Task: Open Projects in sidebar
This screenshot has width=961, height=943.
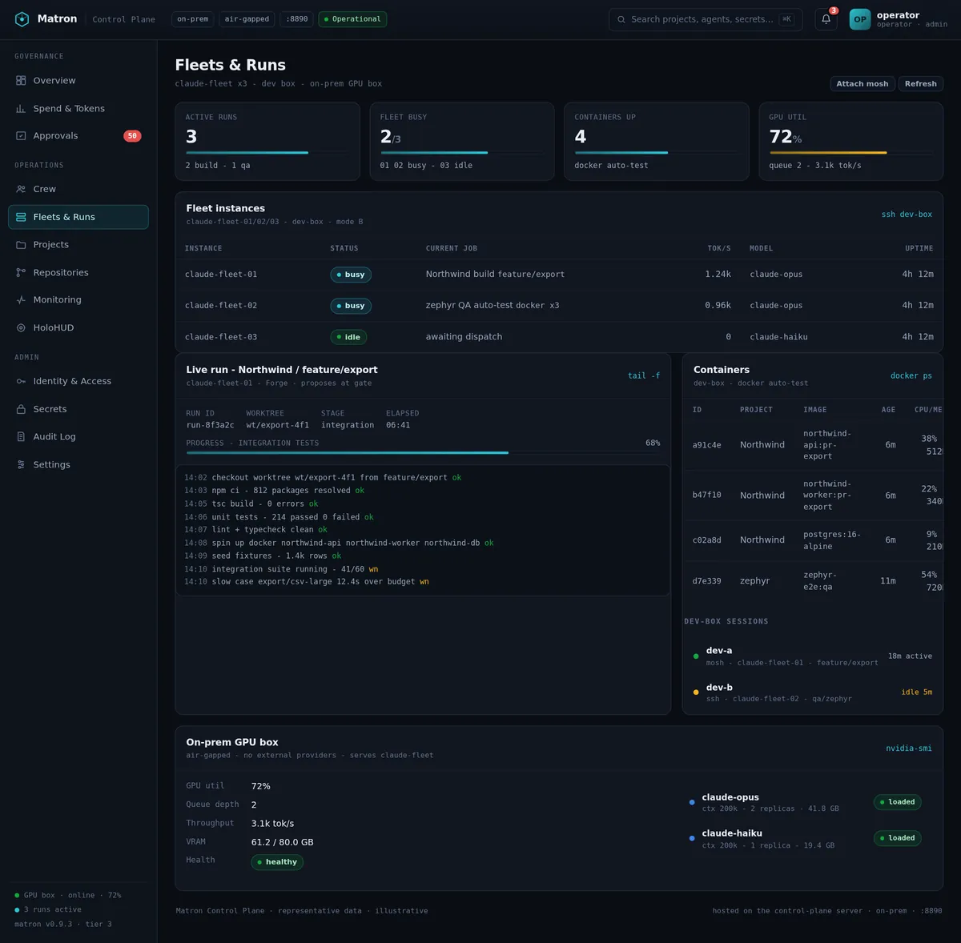Action: coord(78,245)
